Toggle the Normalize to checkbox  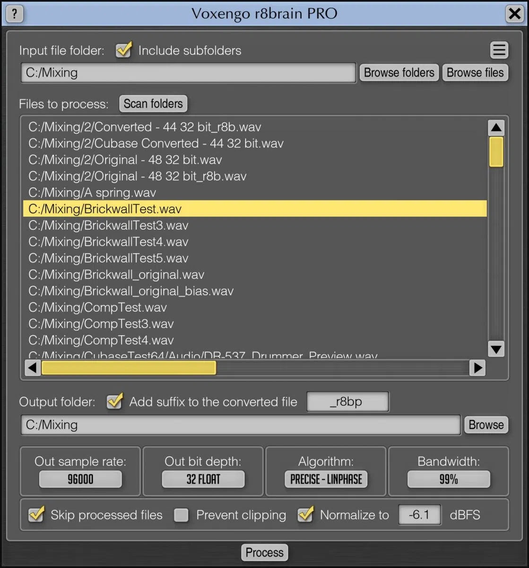point(305,515)
